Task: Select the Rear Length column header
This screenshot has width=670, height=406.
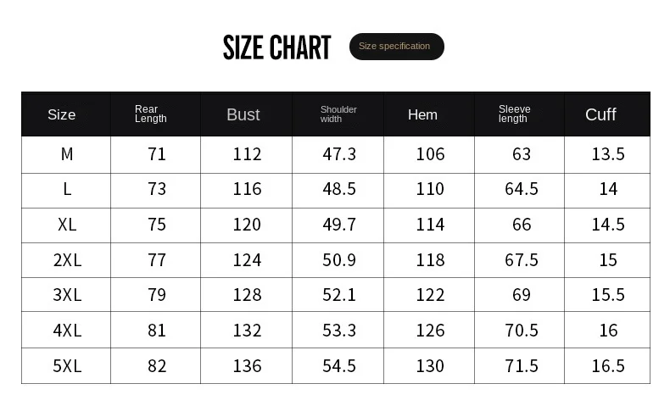Action: point(151,114)
